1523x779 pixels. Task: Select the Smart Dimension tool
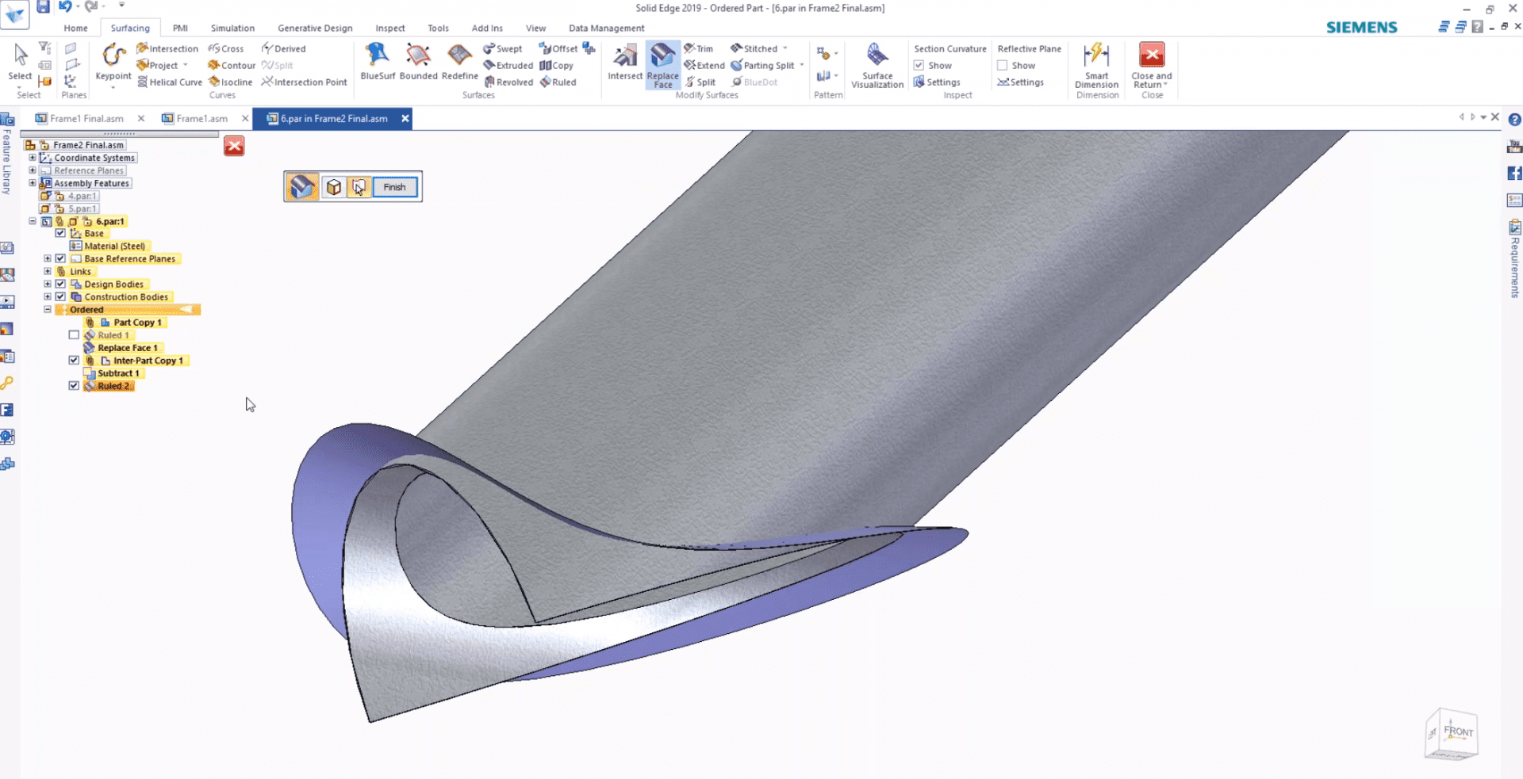1096,65
